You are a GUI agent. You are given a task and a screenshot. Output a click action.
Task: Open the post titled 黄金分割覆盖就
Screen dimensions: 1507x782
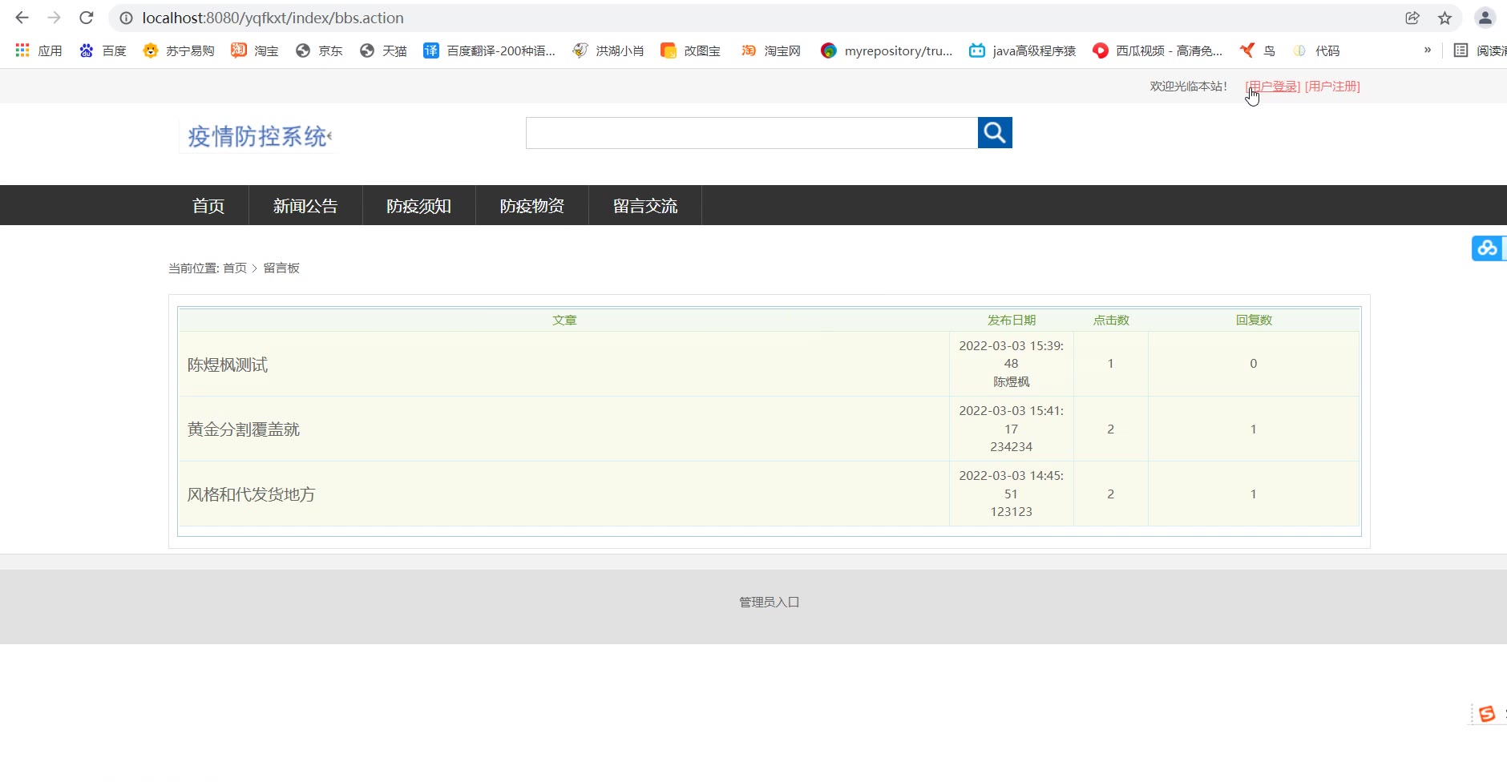pyautogui.click(x=244, y=430)
